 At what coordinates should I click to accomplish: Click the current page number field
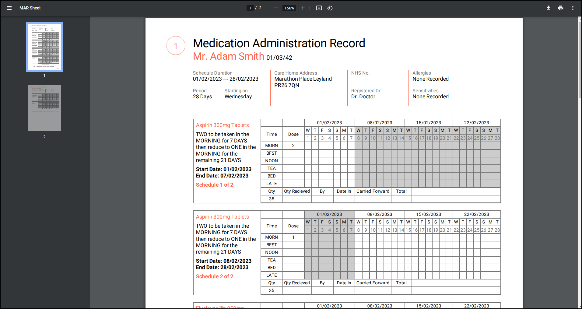coord(250,8)
